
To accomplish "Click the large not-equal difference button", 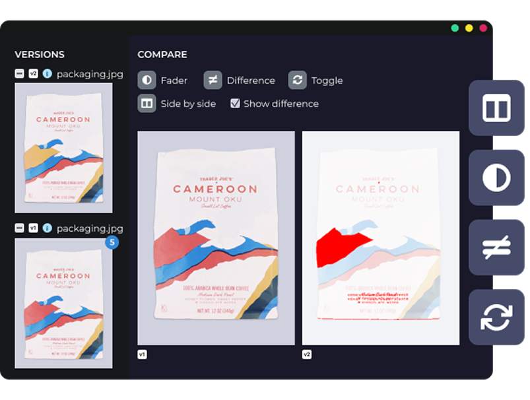I will 496,248.
